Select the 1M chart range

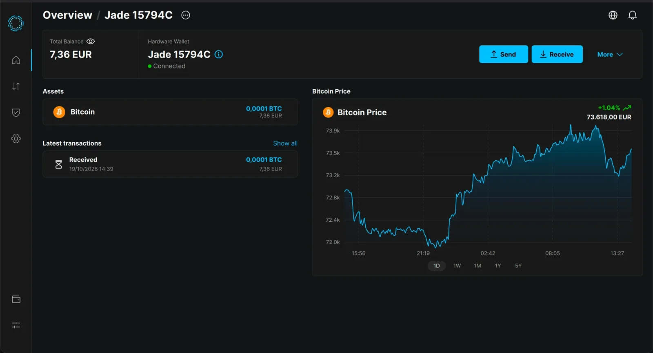pos(478,266)
